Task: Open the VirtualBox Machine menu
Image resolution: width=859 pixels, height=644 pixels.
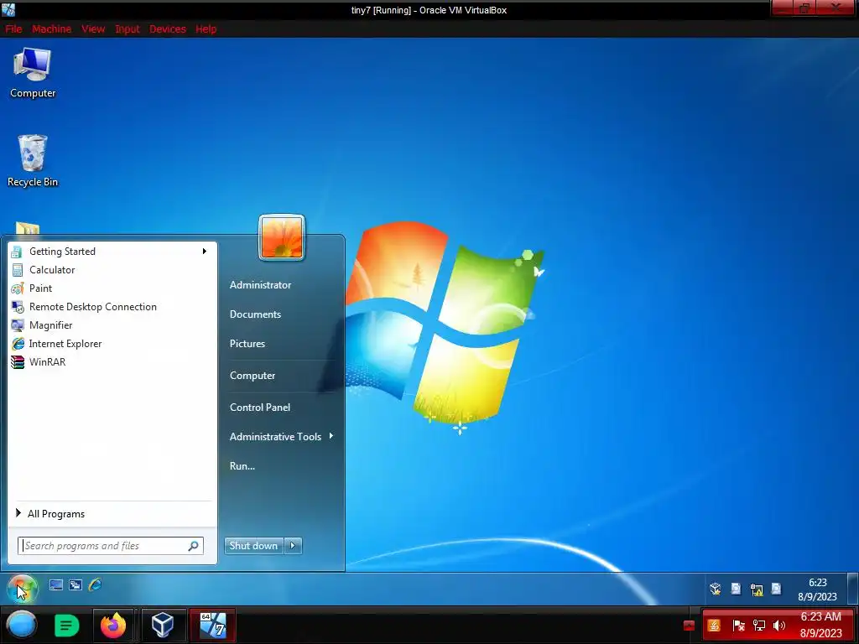Action: (51, 29)
